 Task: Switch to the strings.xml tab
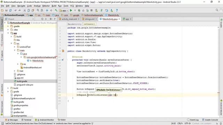(x=90, y=19)
